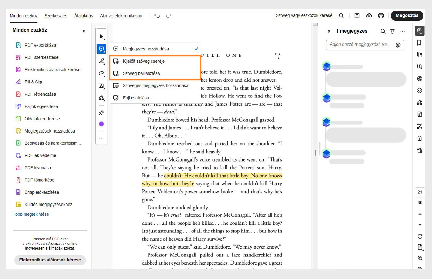The width and height of the screenshot is (432, 279).
Task: Click the print icon
Action: [x=381, y=16]
